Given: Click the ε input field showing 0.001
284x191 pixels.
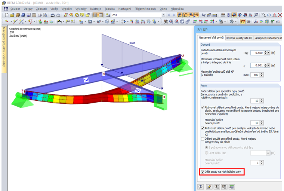Looking at the screenshot, I should pos(257,66).
